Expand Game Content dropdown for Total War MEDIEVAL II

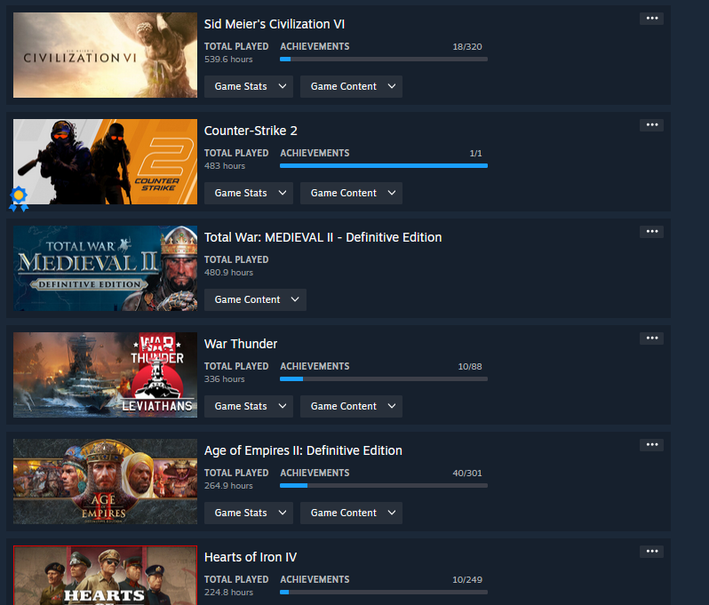[255, 299]
